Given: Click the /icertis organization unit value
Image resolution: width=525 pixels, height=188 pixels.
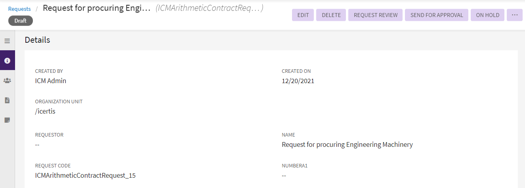Looking at the screenshot, I should pyautogui.click(x=45, y=111).
